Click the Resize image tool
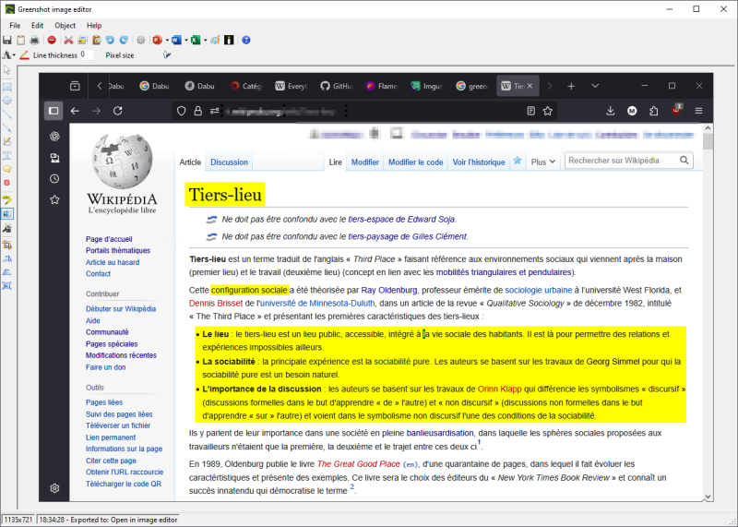This screenshot has height=527, width=738. click(x=7, y=286)
